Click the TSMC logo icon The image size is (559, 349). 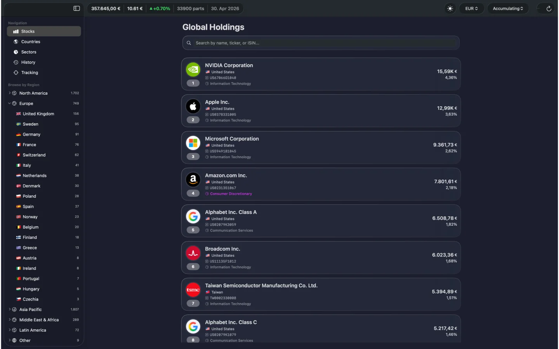coord(193,290)
